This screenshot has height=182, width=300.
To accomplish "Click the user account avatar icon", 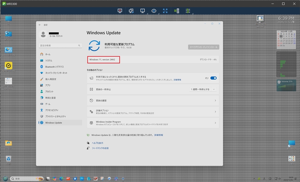I will (43, 34).
